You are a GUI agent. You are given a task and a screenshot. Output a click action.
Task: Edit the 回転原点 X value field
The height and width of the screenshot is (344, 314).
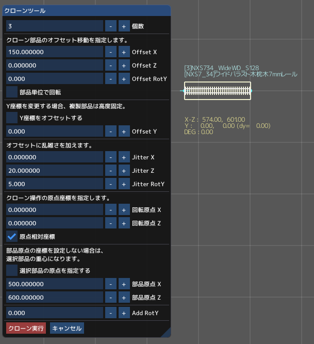click(55, 210)
